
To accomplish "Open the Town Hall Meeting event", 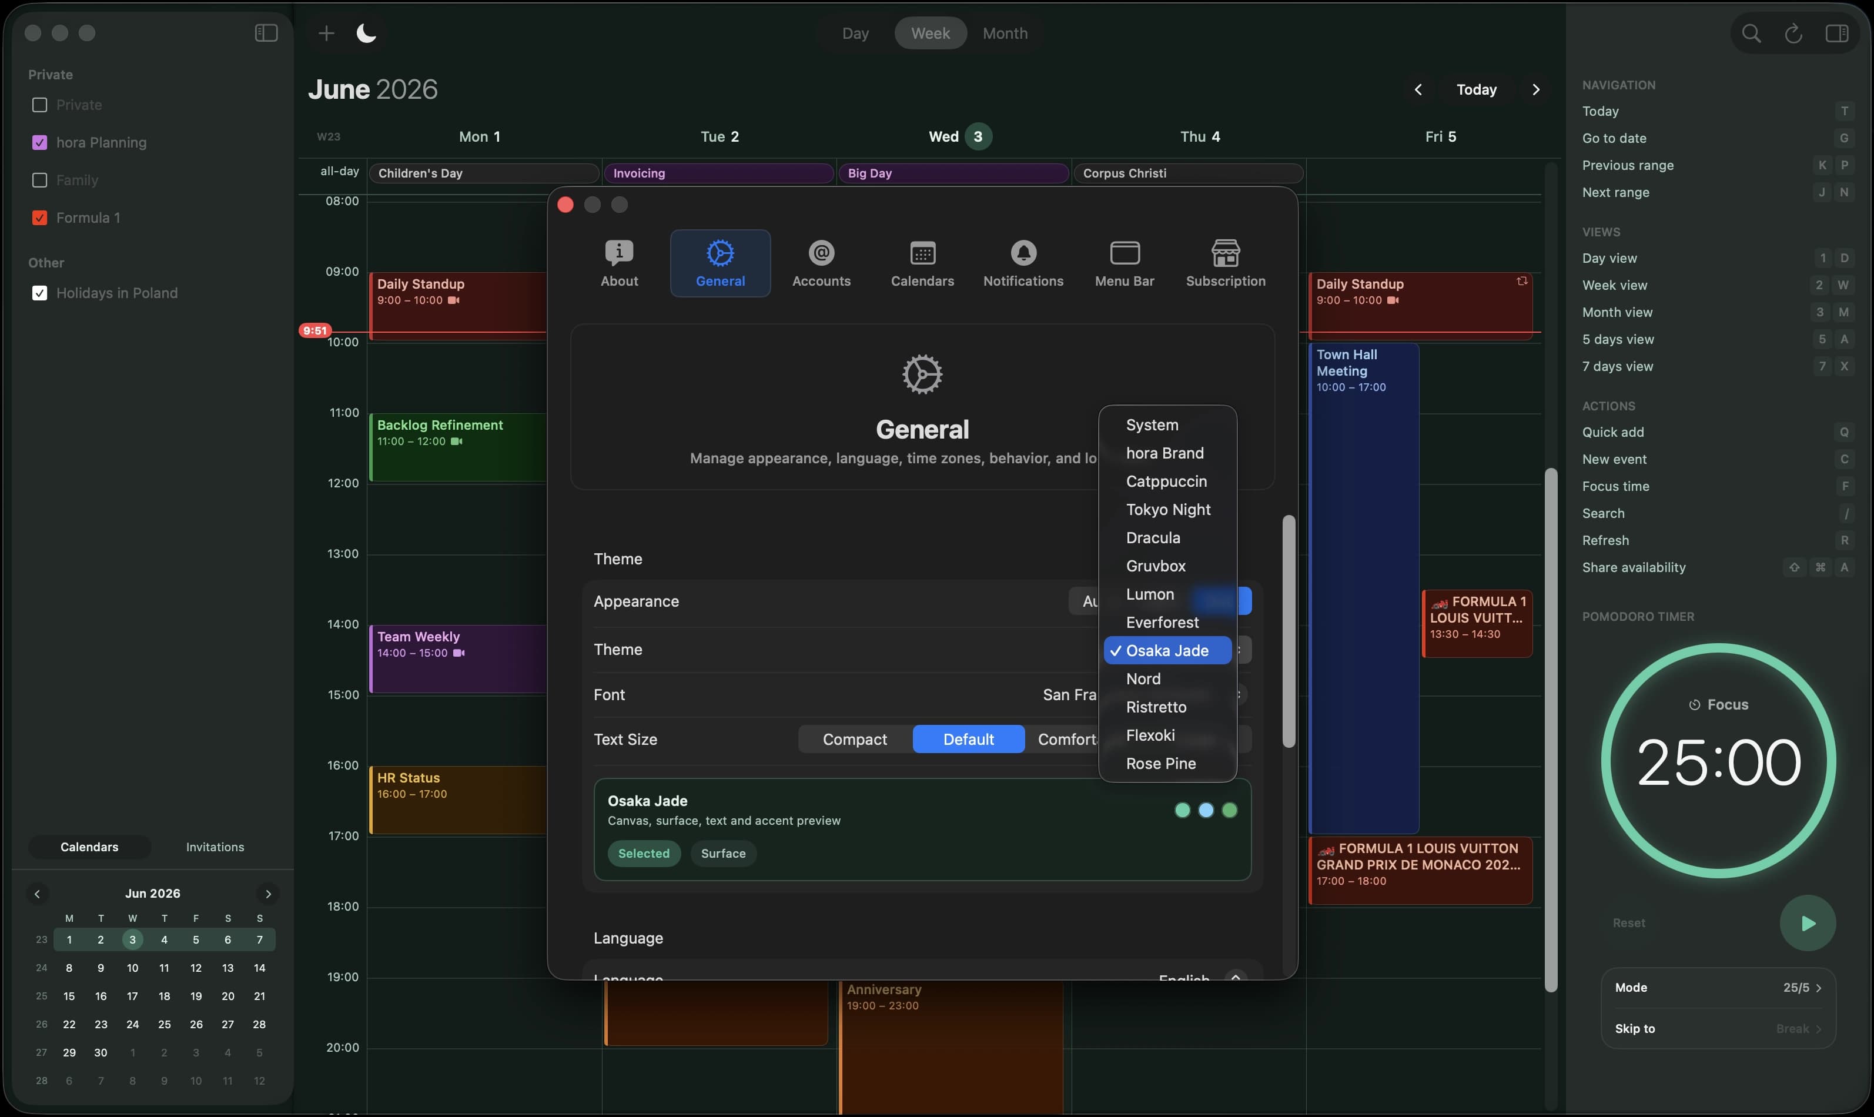I will tap(1363, 588).
